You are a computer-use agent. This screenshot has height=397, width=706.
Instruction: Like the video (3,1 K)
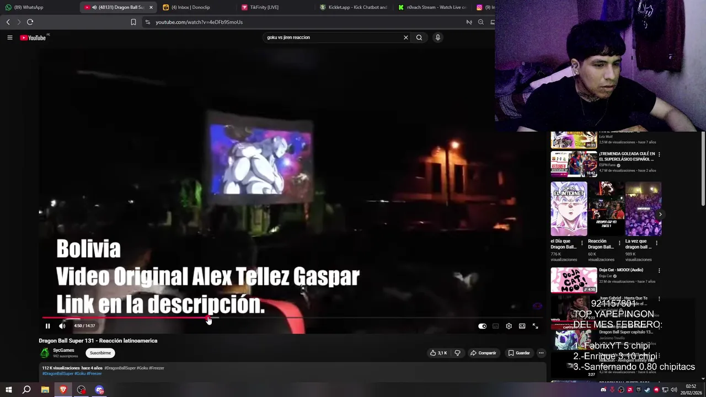tap(440, 353)
